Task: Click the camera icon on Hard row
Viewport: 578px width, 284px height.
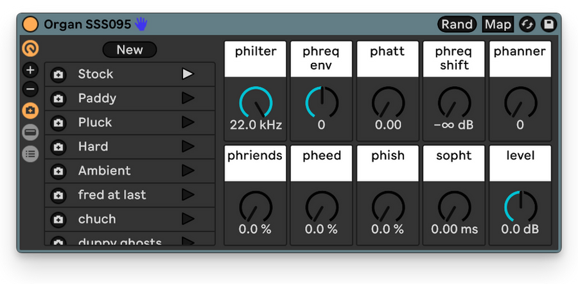Action: 58,147
